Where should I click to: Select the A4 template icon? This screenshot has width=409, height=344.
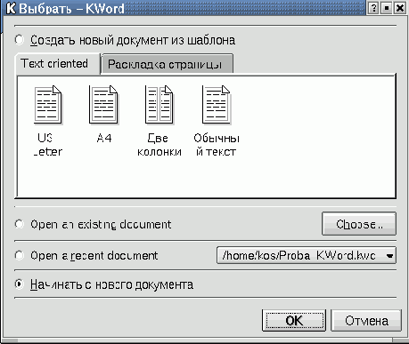click(103, 105)
